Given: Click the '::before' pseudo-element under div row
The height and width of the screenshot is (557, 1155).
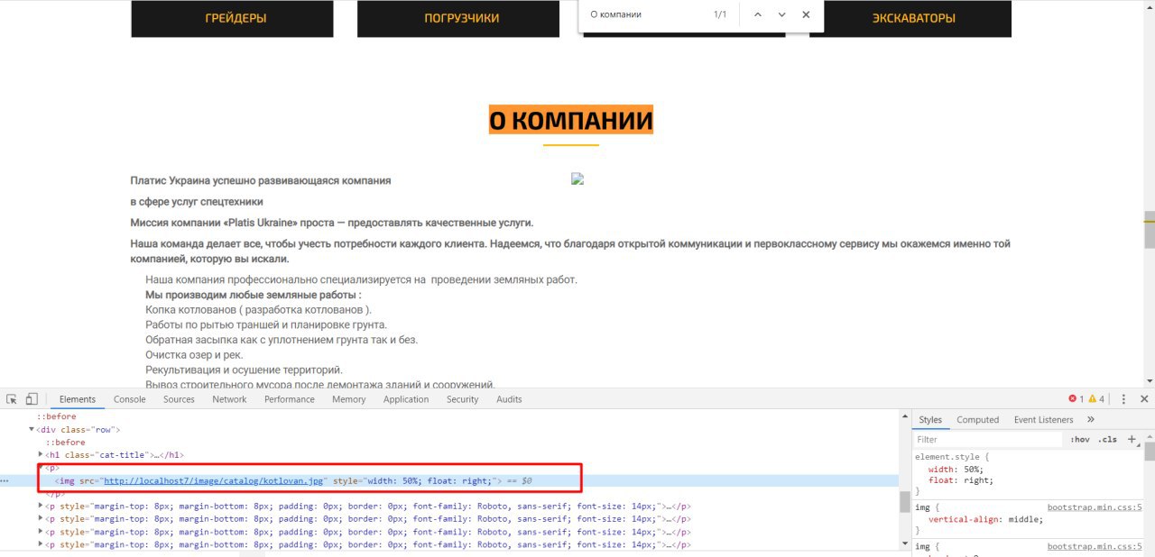Looking at the screenshot, I should click(x=66, y=443).
